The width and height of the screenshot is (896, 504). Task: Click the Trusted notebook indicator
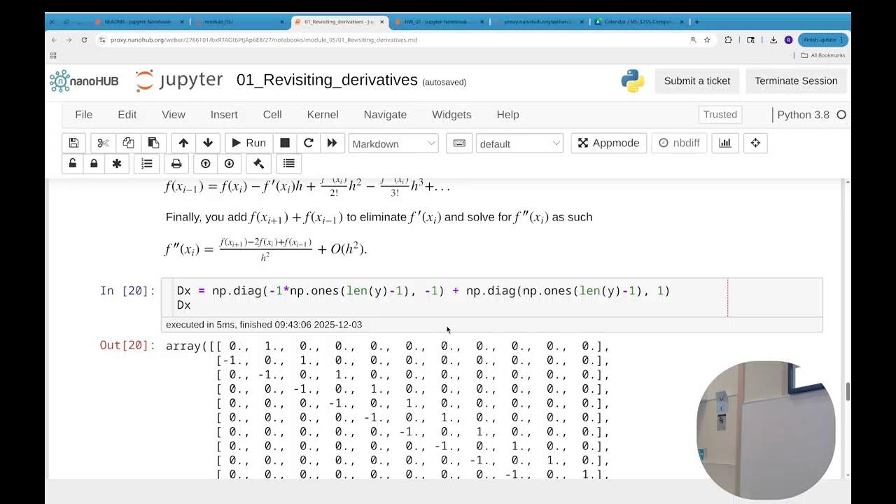coord(720,114)
